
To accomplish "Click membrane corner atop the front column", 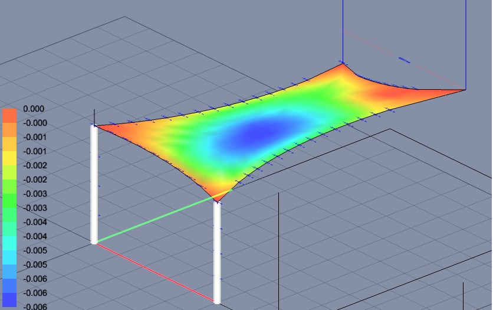I will tap(218, 199).
